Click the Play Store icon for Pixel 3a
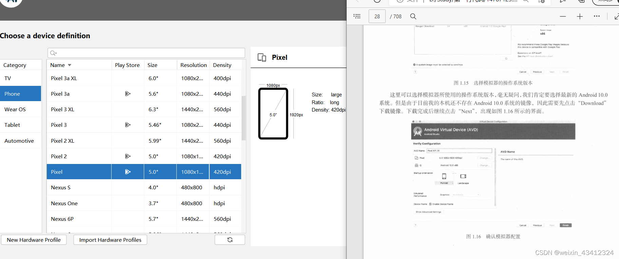Viewport: 619px width, 259px height. (x=128, y=94)
